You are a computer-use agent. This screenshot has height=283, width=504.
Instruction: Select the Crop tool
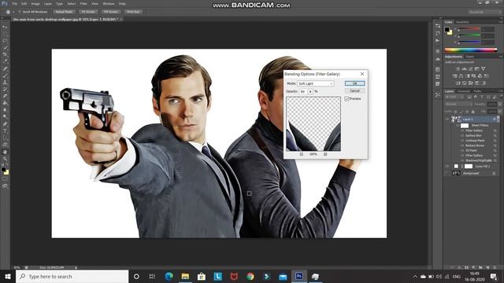pos(5,54)
